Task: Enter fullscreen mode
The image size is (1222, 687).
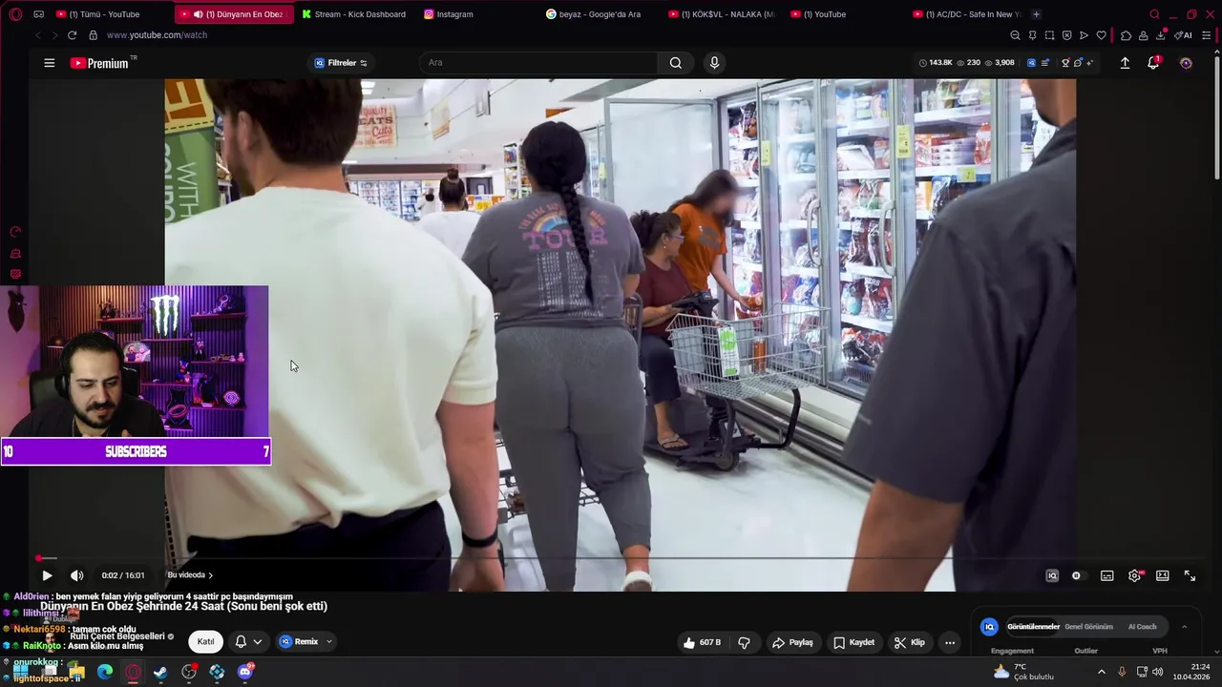Action: click(1190, 575)
